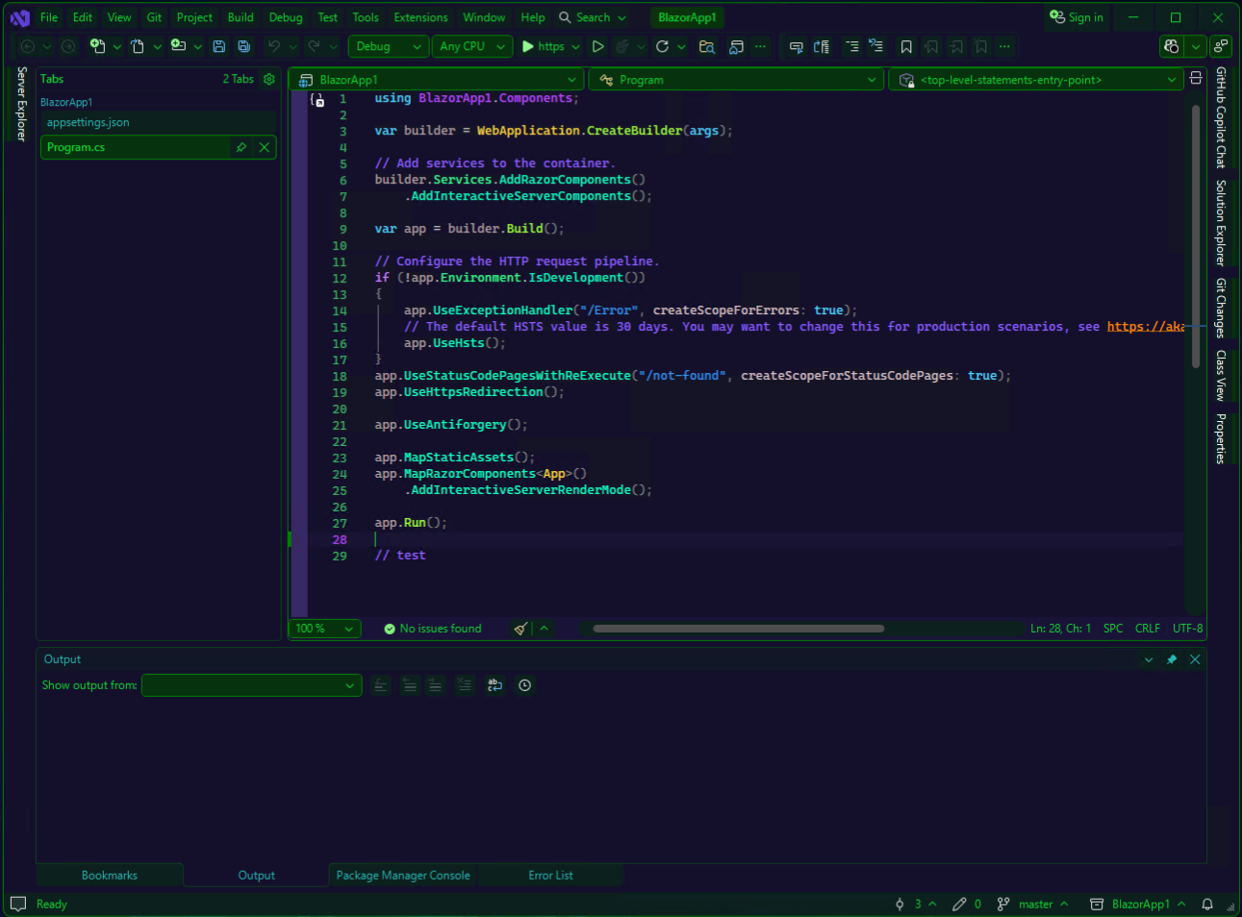The image size is (1242, 917).
Task: Pin the Program.cs tab
Action: pos(241,147)
